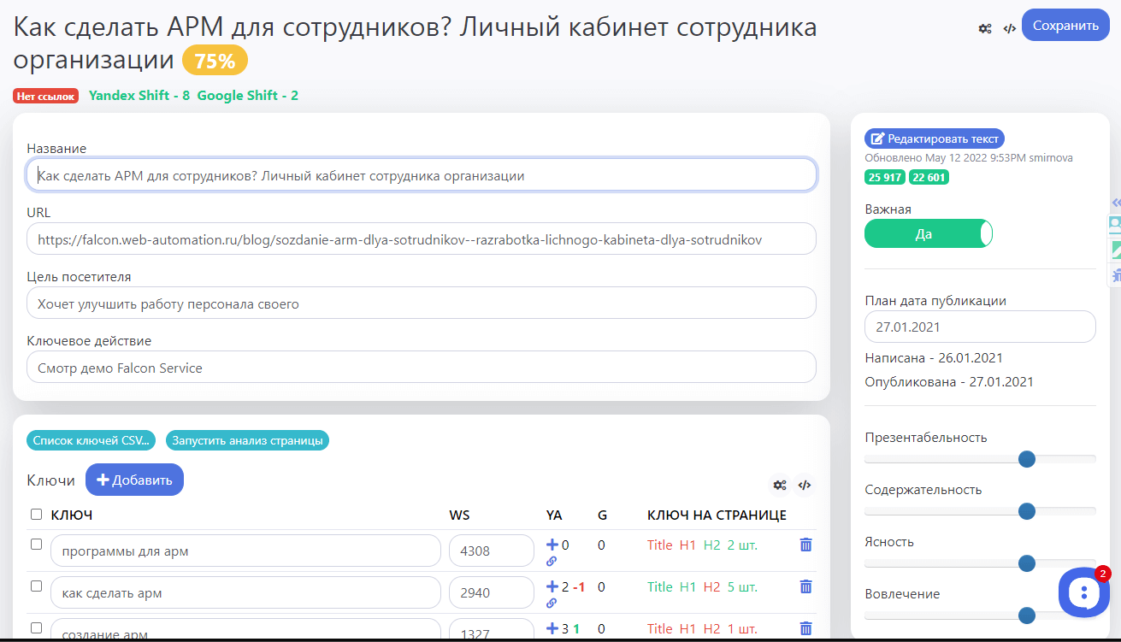Click into the Цель посетителя input field
The width and height of the screenshot is (1121, 642).
(x=421, y=303)
